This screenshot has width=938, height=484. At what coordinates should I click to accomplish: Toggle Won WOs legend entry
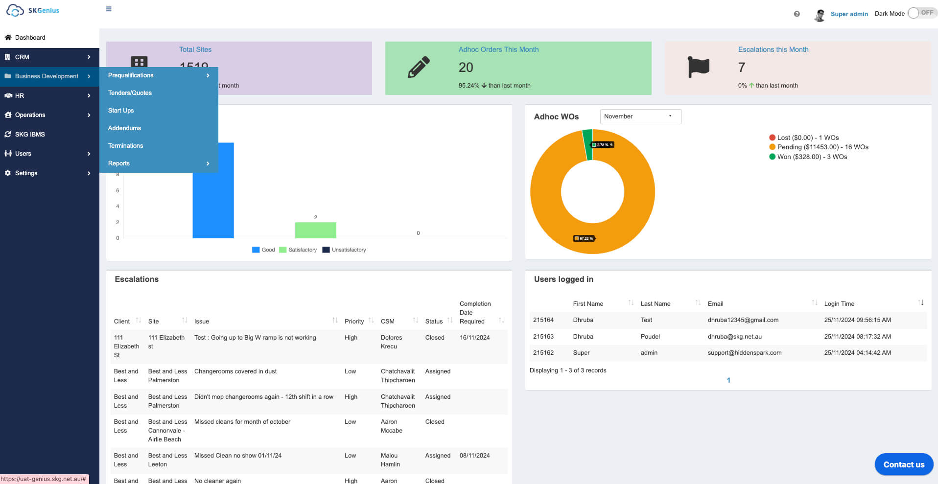pos(808,157)
